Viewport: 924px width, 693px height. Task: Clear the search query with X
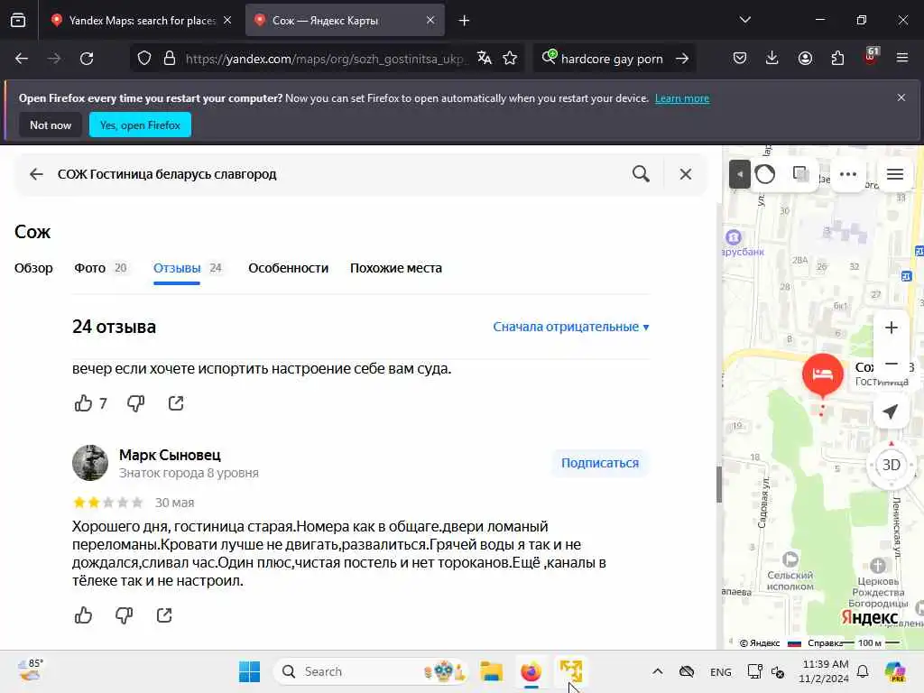pos(686,174)
